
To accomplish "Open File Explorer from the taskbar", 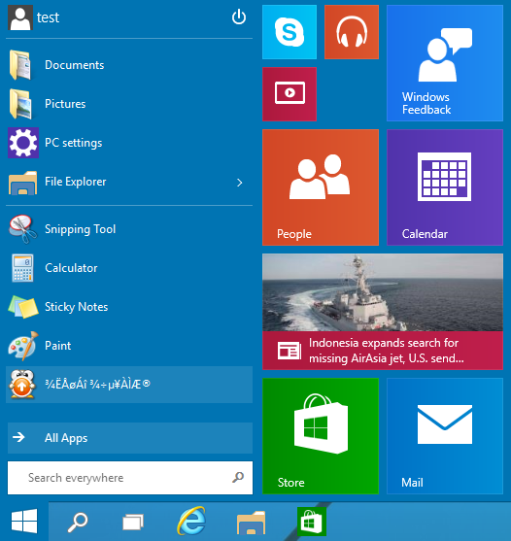I will point(251,523).
